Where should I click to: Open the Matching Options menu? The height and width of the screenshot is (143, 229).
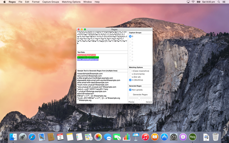71,2
